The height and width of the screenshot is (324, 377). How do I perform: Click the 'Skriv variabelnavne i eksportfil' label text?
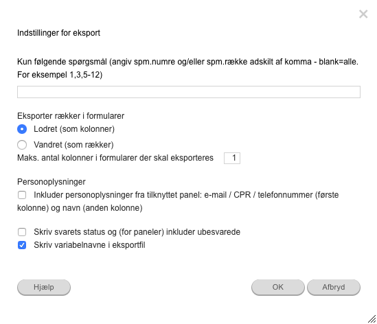click(x=89, y=245)
